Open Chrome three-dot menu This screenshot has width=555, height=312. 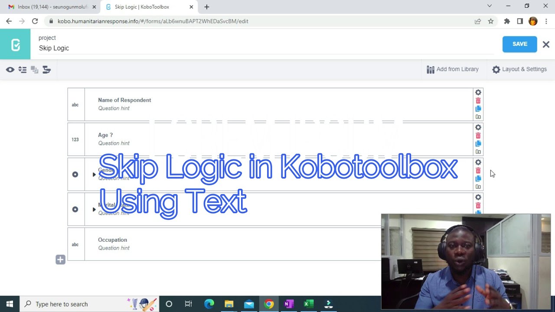pos(546,21)
